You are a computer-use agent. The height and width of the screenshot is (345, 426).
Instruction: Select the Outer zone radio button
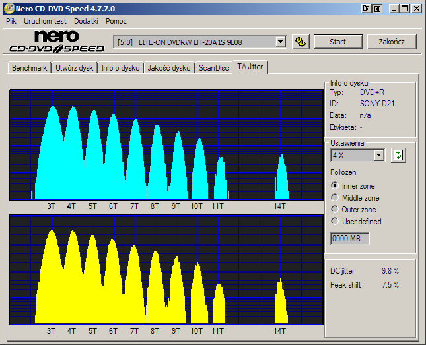pos(335,209)
